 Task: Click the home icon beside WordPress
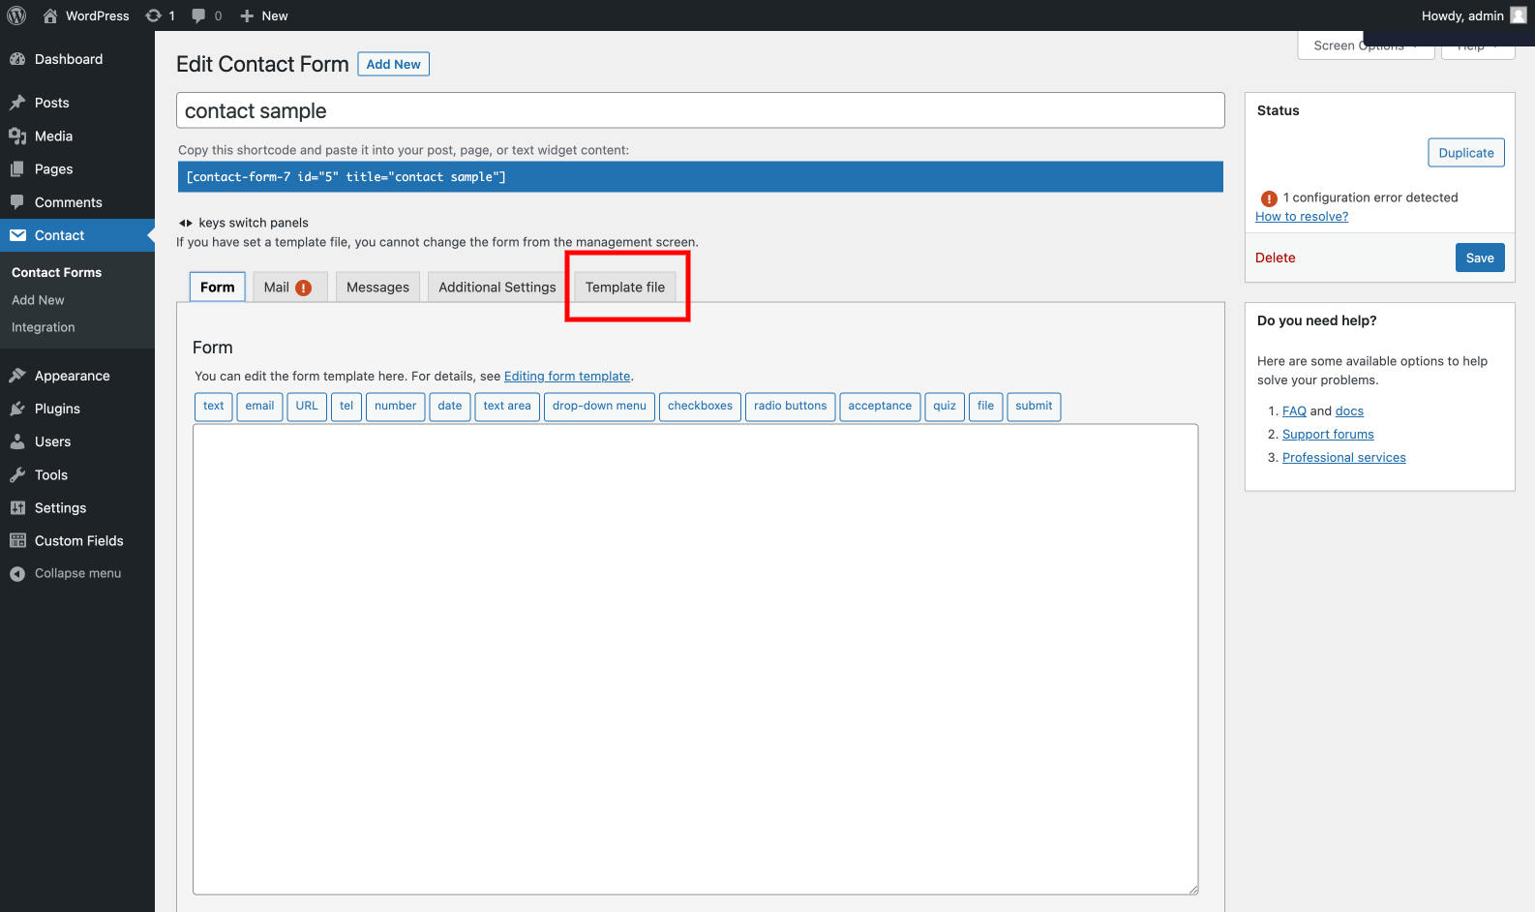[50, 15]
